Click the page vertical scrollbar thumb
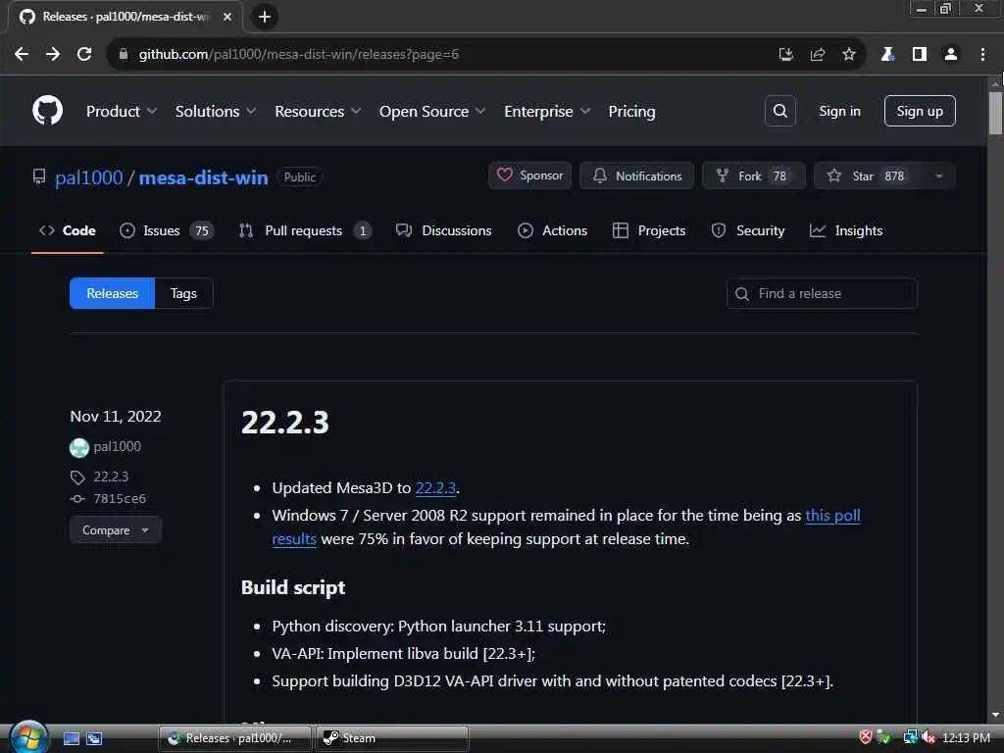Image resolution: width=1004 pixels, height=753 pixels. [x=995, y=113]
